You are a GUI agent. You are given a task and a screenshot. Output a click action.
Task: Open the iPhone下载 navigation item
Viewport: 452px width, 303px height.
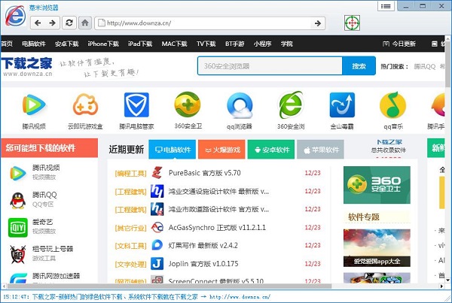pos(103,44)
